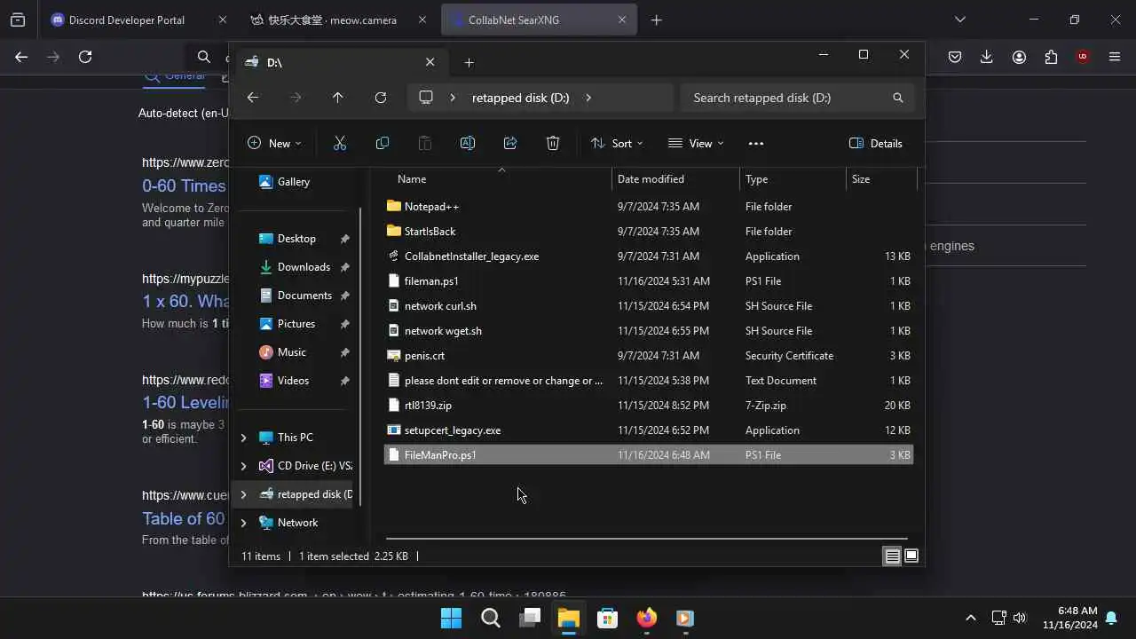Expand breadcrumb chevron before retapped disk (D:)

click(453, 98)
